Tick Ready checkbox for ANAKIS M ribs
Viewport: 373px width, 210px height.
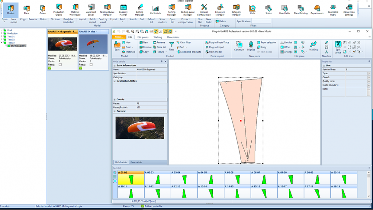[91, 65]
